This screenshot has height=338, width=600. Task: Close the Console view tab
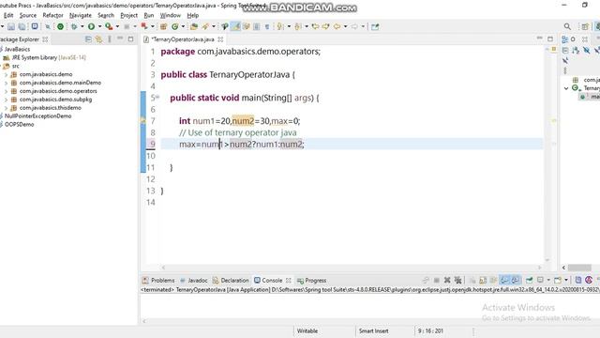pos(289,280)
